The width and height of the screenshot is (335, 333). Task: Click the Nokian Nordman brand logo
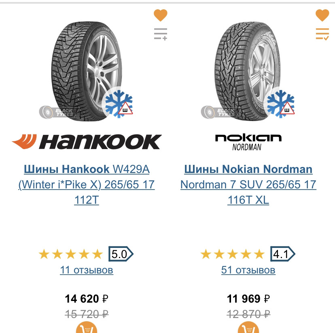248,142
